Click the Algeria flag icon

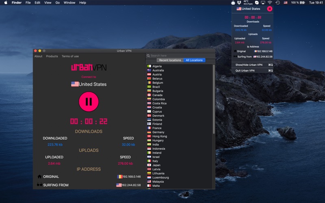click(149, 66)
